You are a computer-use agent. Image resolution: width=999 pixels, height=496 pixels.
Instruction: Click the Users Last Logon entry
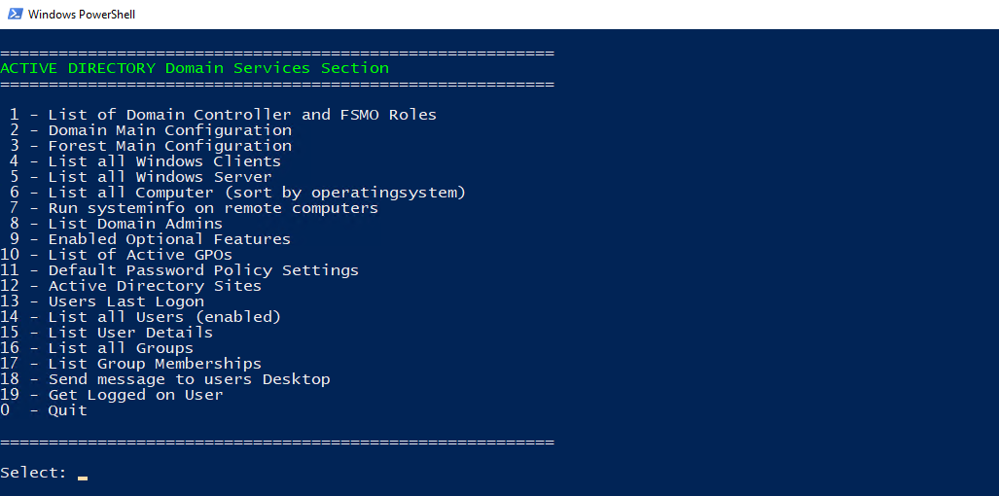click(x=126, y=301)
